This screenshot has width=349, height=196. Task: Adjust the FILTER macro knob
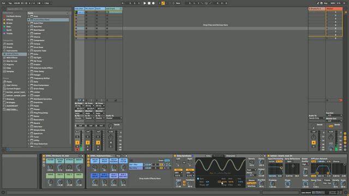click(50, 167)
